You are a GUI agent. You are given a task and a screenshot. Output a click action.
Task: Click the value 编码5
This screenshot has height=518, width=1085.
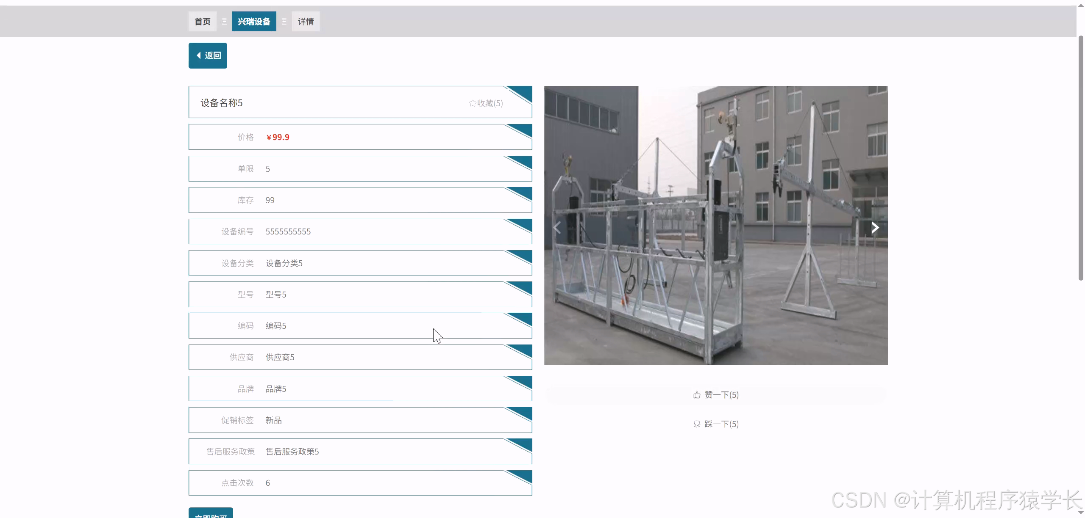coord(276,326)
